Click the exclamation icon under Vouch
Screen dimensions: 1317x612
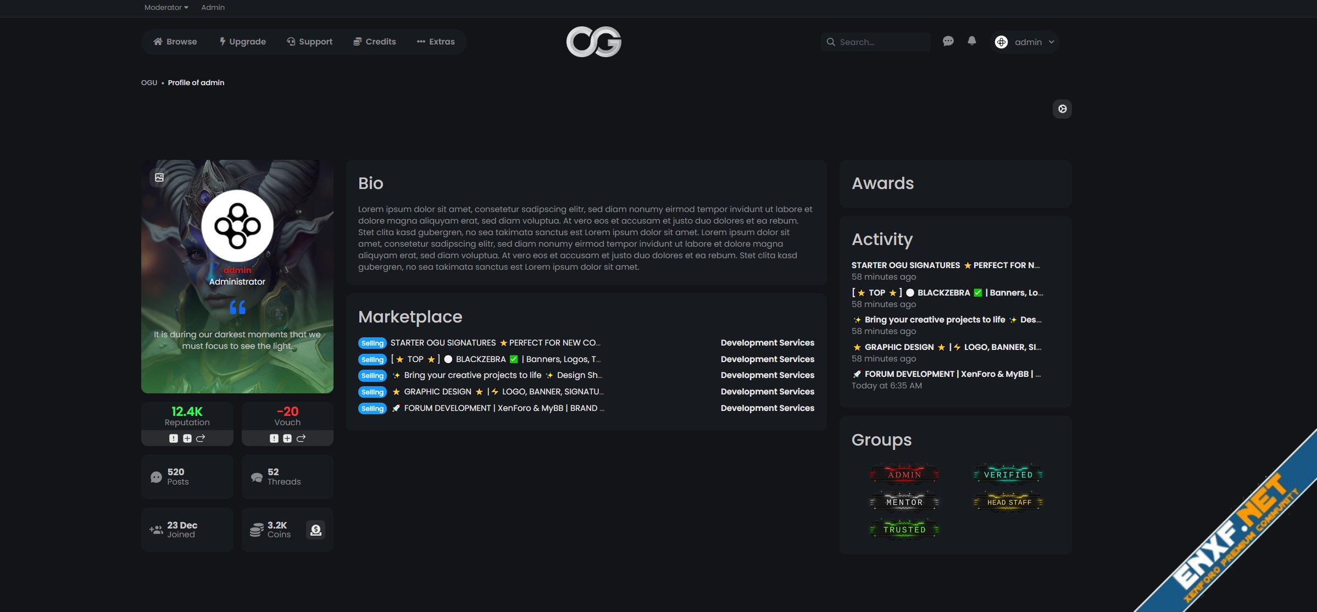tap(274, 438)
